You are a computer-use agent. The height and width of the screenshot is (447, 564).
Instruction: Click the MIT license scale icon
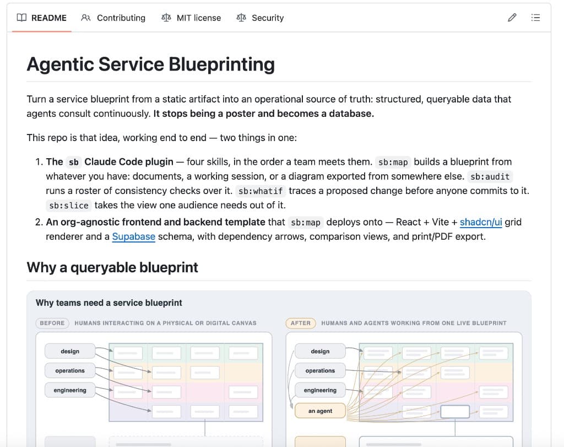click(x=166, y=18)
